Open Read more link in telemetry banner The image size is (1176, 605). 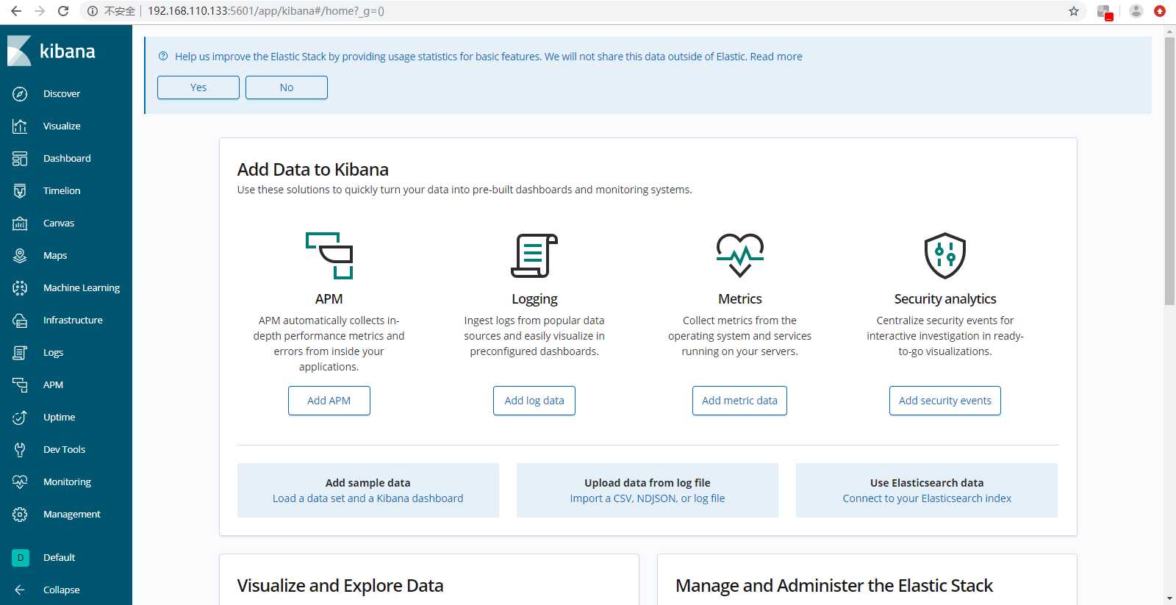click(776, 57)
